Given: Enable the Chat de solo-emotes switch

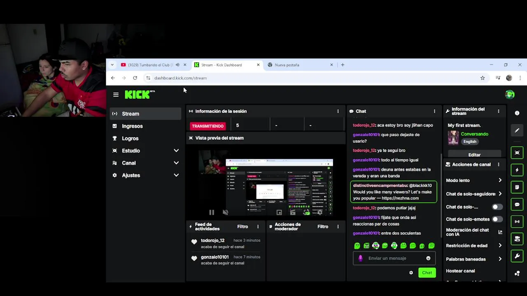Looking at the screenshot, I should tap(497, 219).
